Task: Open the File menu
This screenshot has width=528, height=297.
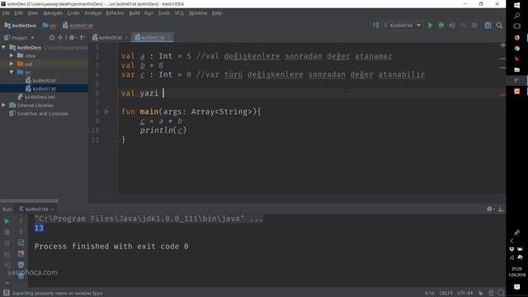Action: click(6, 13)
